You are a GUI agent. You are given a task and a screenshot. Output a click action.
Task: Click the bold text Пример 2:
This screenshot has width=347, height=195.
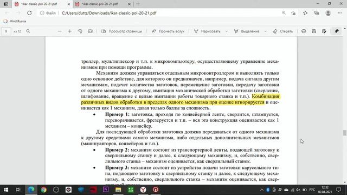117,149
